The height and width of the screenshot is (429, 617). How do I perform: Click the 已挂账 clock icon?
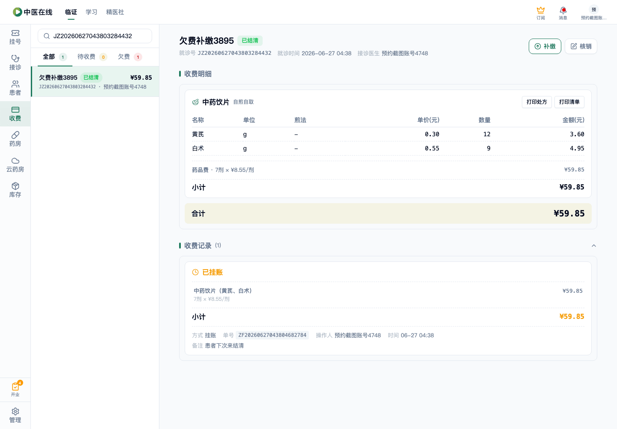[x=195, y=272]
